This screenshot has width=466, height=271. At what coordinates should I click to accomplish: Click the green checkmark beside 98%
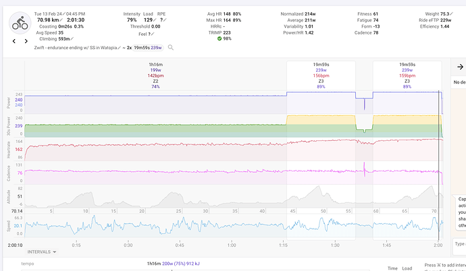(x=219, y=38)
